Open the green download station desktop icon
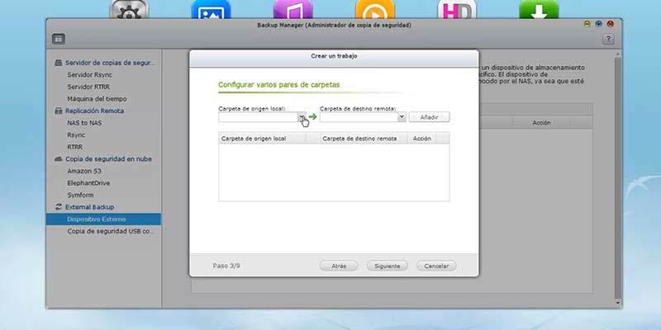661x330 pixels. (x=539, y=9)
